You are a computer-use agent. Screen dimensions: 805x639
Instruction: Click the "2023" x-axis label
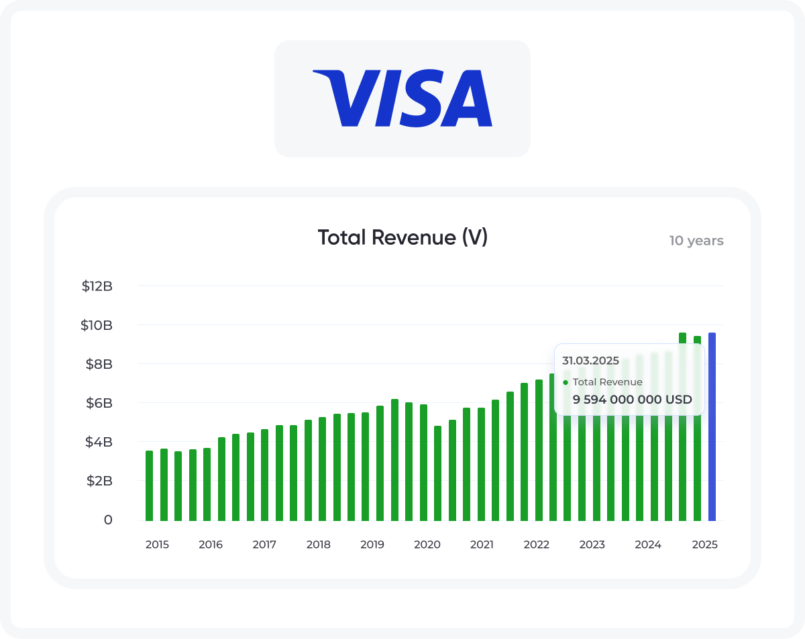[592, 544]
